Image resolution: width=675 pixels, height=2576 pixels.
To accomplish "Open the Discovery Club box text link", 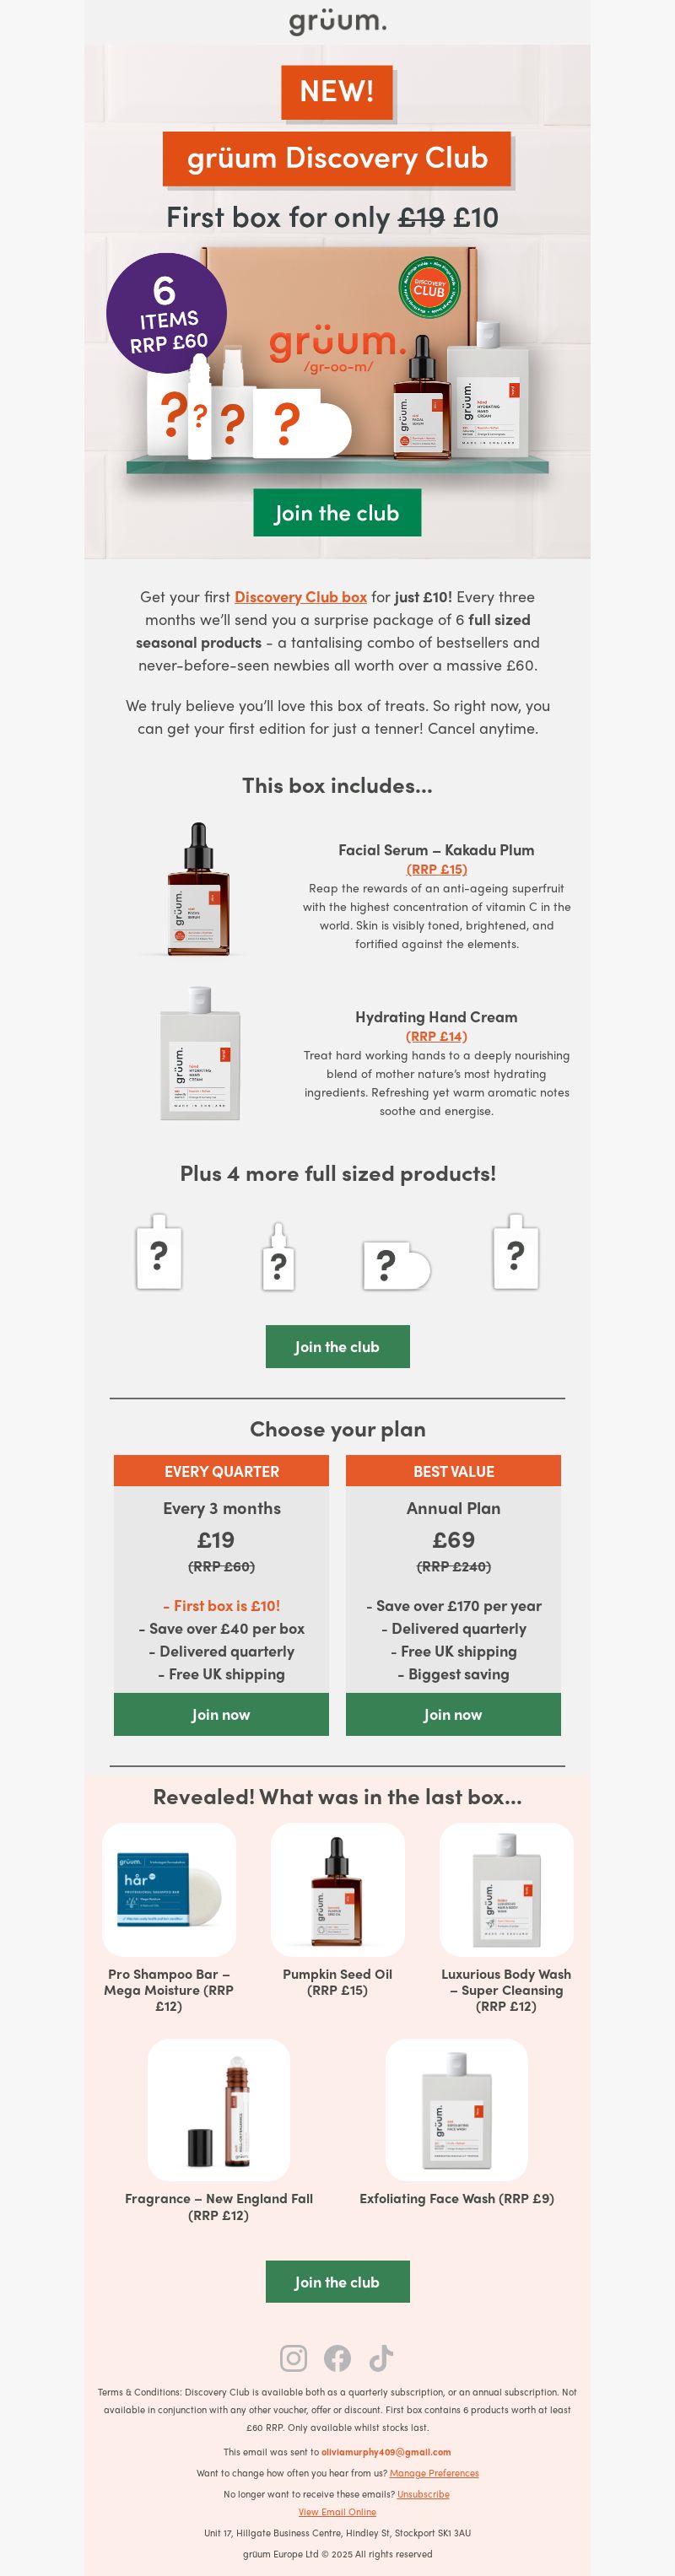I will pos(300,597).
